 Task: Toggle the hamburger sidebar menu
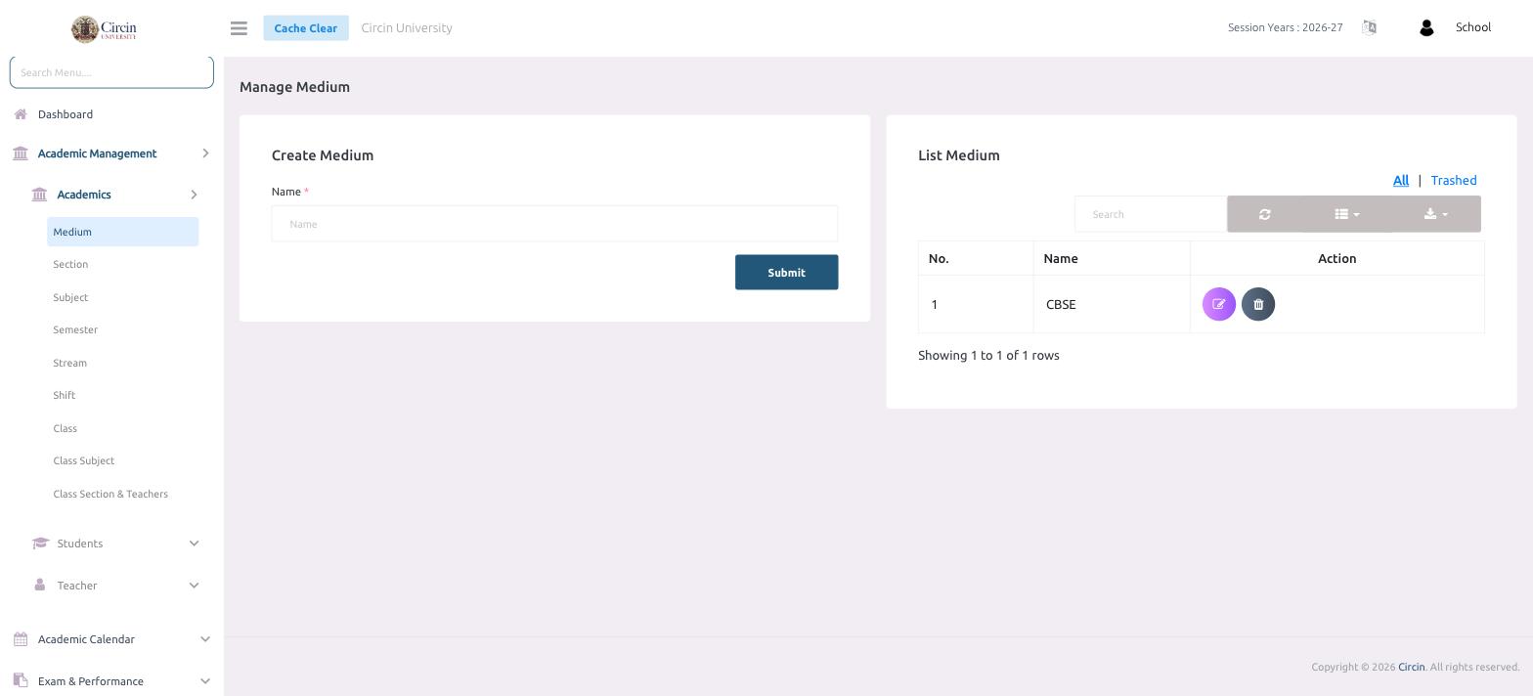tap(239, 28)
